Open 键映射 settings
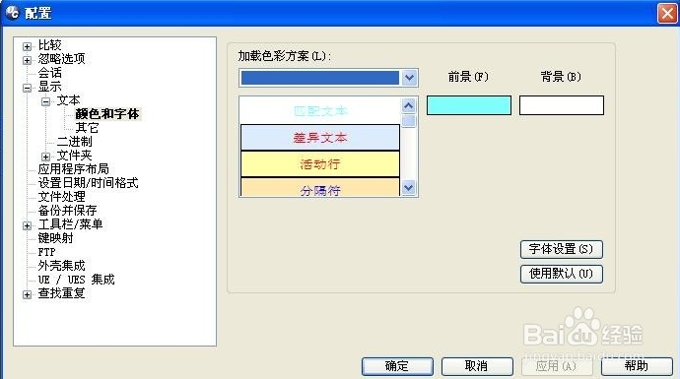 point(55,238)
